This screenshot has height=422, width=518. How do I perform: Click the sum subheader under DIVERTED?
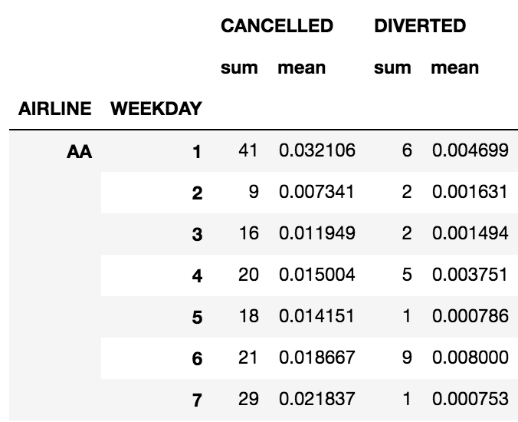click(392, 68)
